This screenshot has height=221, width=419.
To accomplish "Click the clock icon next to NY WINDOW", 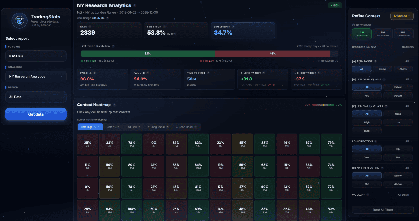I will tap(354, 25).
